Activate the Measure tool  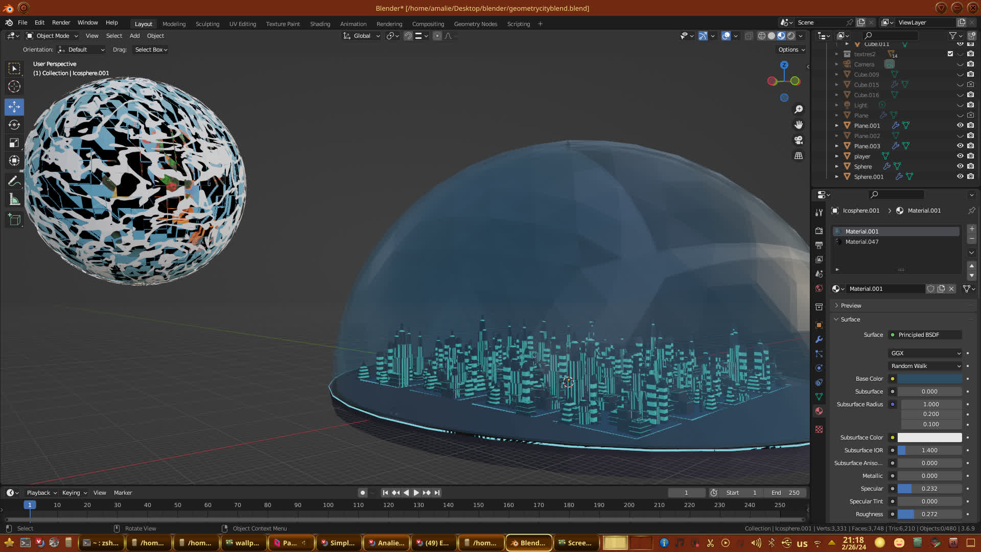coord(14,200)
